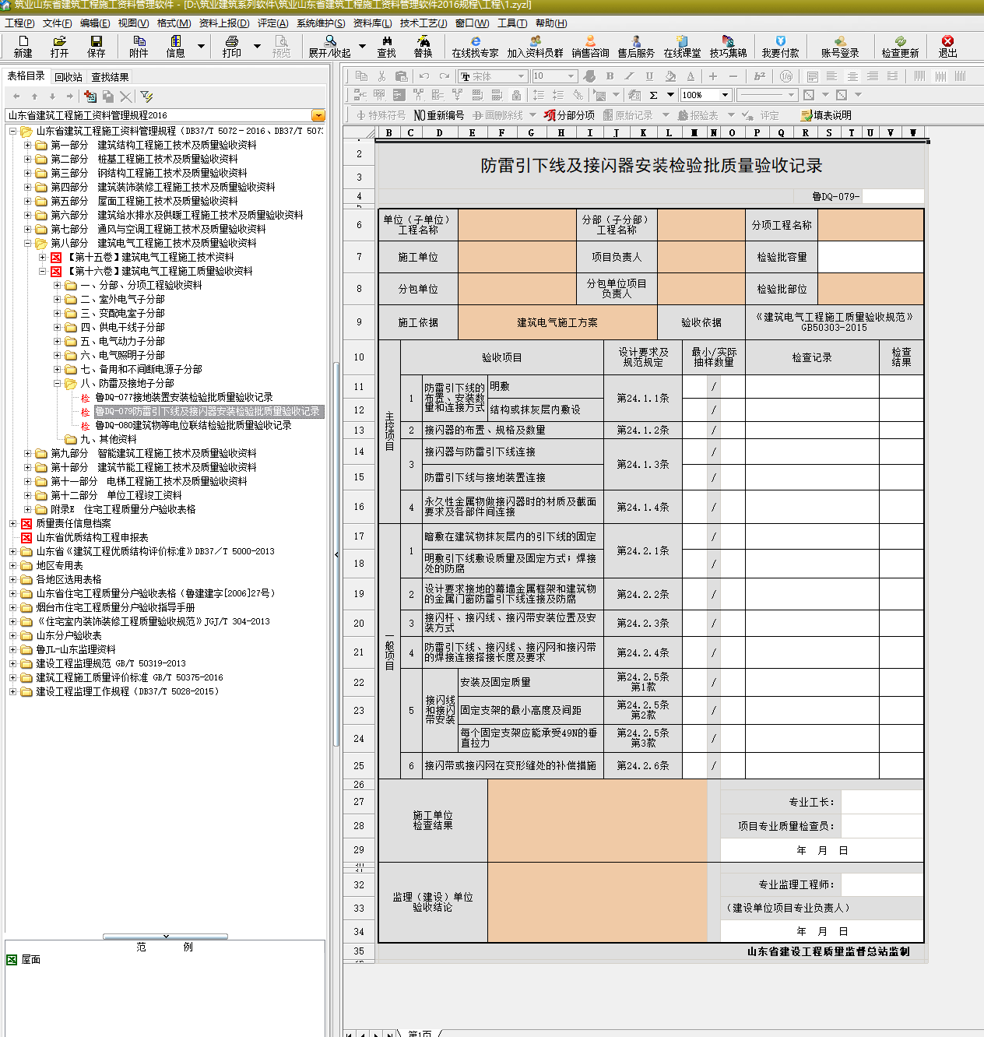Click the NO重新编号 renumber button

[x=439, y=115]
